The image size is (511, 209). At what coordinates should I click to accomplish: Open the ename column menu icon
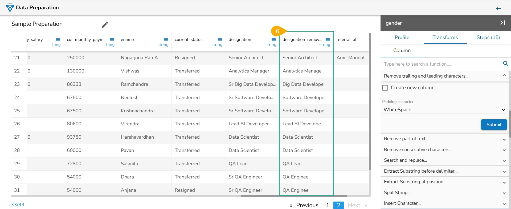pos(166,40)
